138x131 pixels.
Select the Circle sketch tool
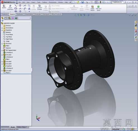[20, 6]
